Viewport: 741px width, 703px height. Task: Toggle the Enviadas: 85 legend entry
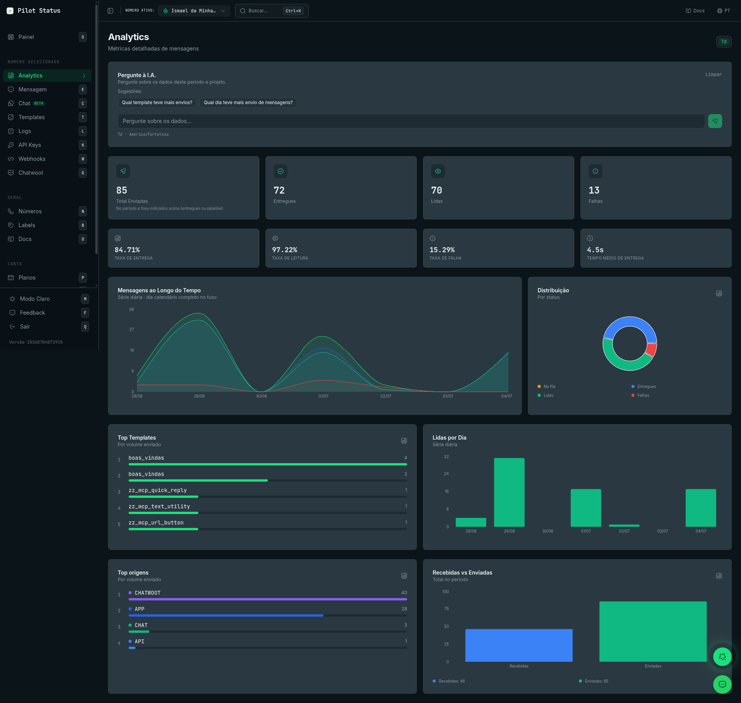coord(594,681)
